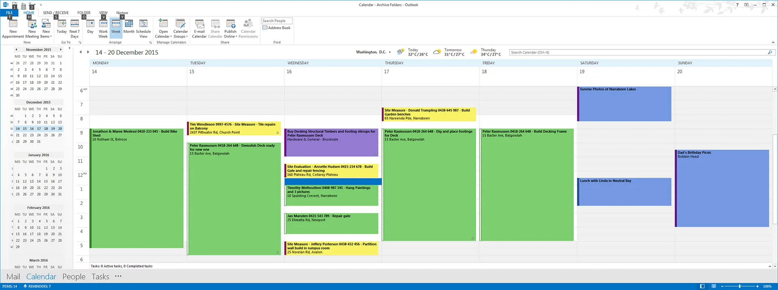This screenshot has width=778, height=290.
Task: Switch to Mail
Action: [13, 277]
